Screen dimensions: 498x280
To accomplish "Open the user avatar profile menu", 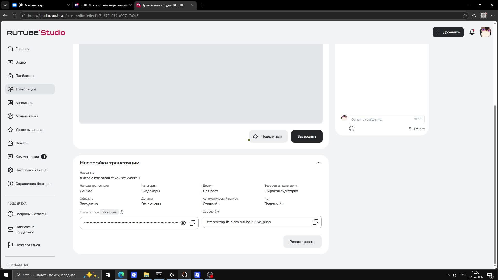I will tap(485, 32).
